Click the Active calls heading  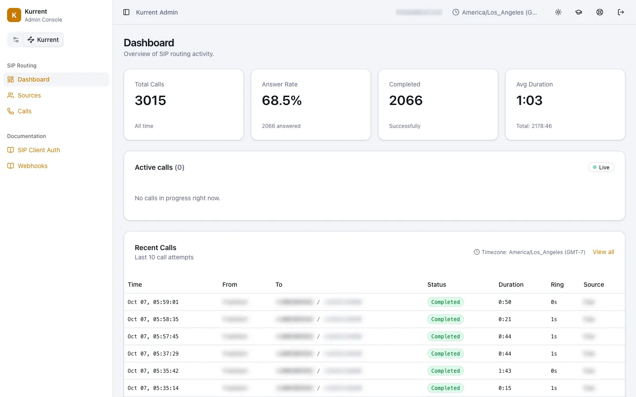point(159,167)
